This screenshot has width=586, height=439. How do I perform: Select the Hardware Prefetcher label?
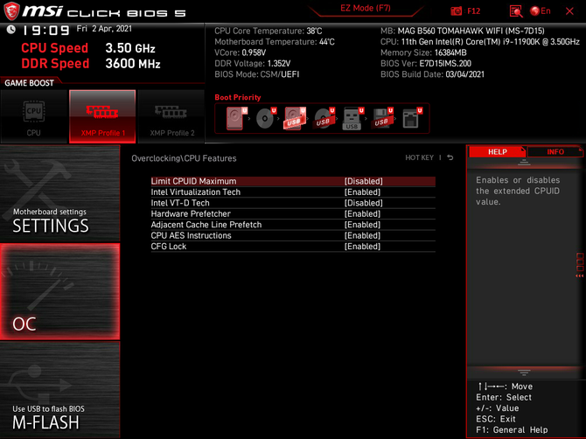[191, 213]
